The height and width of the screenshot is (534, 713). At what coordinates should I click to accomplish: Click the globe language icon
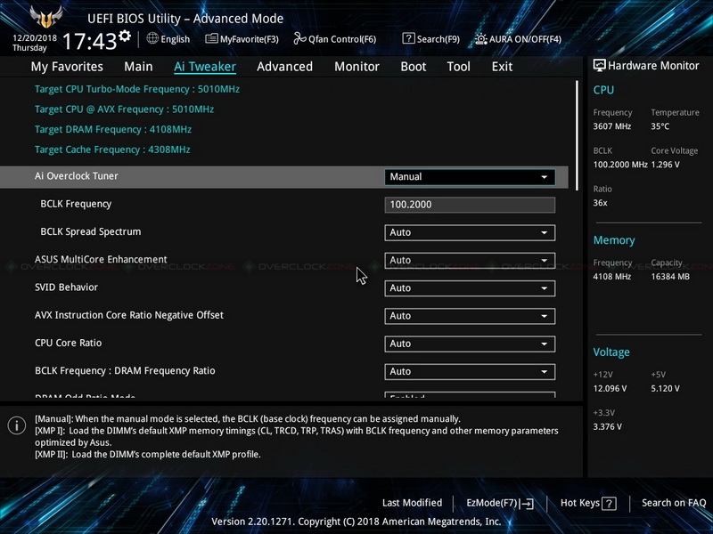(x=152, y=38)
